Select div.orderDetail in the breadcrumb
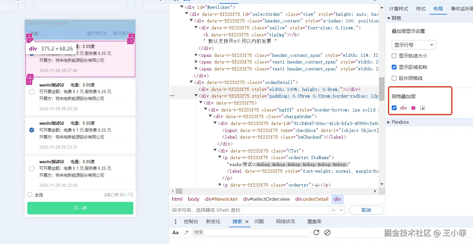The height and width of the screenshot is (244, 473). (x=312, y=199)
